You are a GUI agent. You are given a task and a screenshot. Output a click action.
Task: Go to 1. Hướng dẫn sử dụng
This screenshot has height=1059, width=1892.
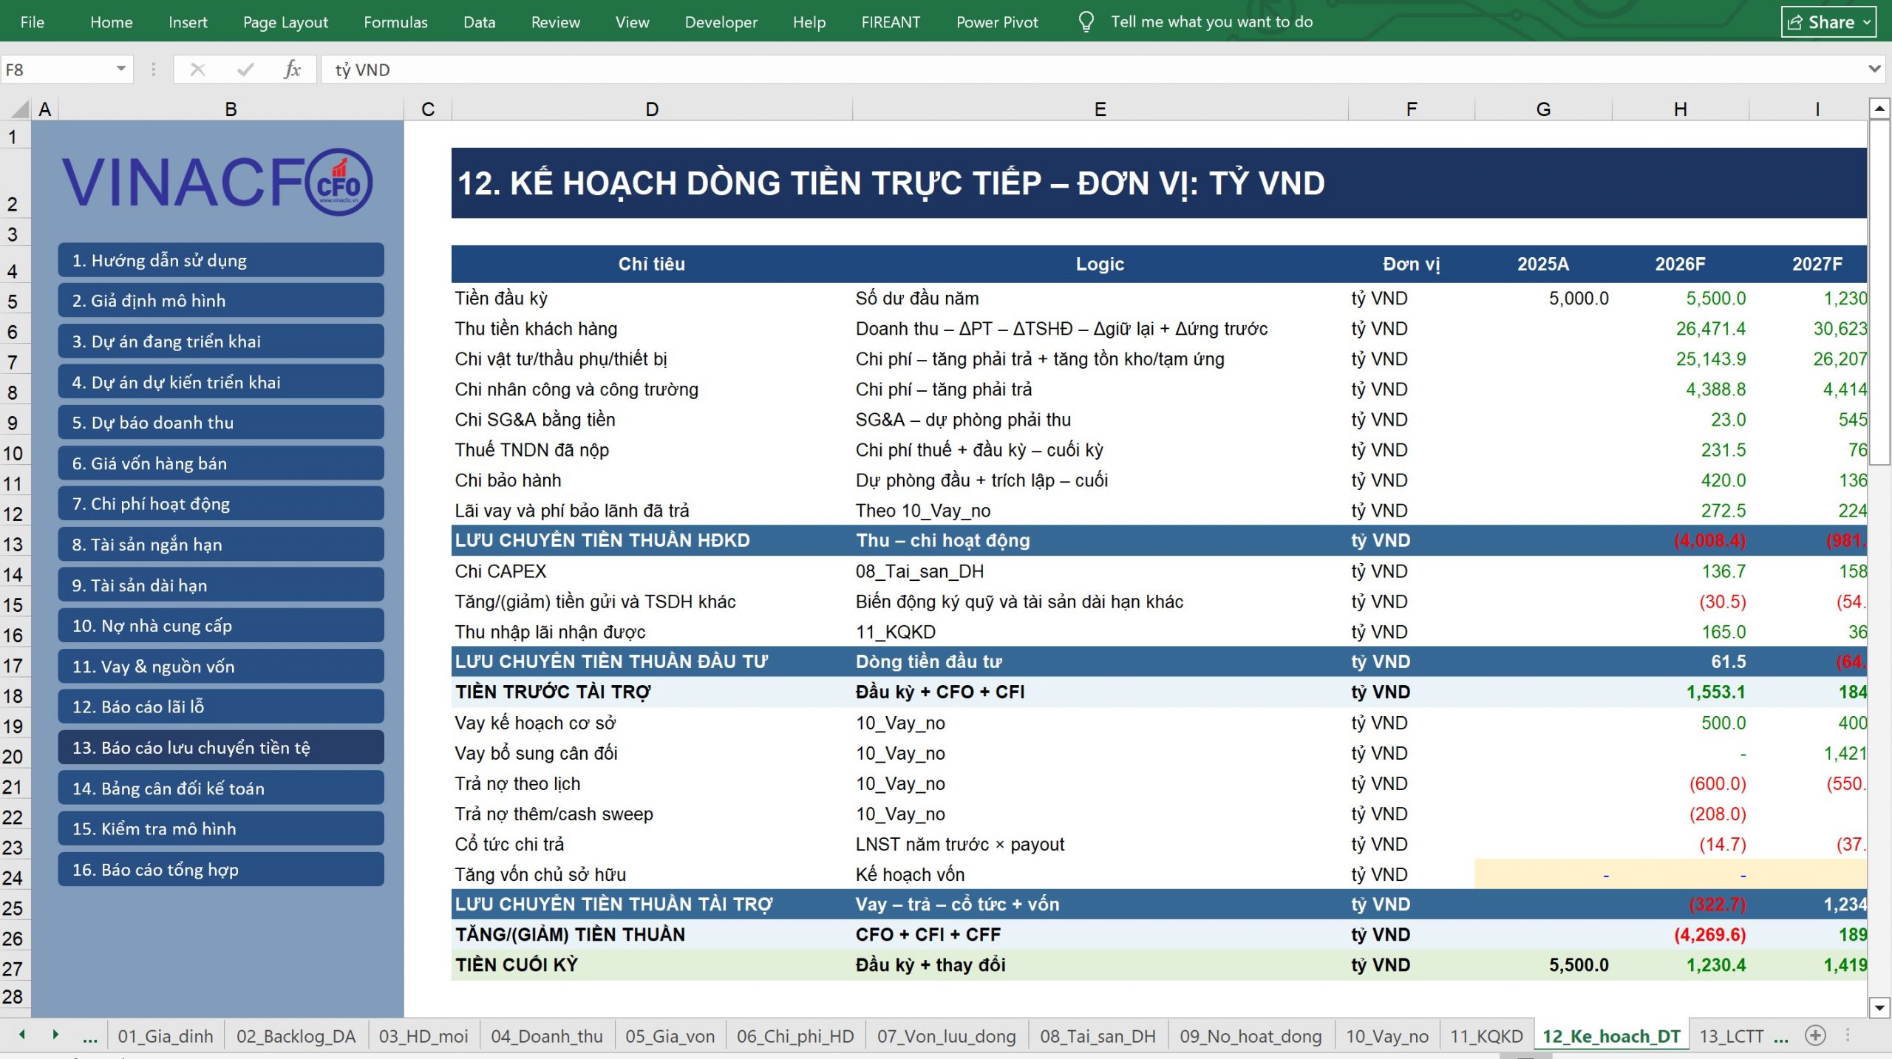(221, 260)
